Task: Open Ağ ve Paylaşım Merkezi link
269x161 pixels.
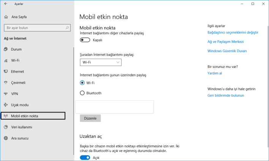Action: tap(225, 42)
